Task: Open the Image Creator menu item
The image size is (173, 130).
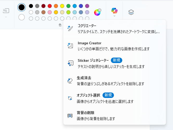Action: pos(114,46)
